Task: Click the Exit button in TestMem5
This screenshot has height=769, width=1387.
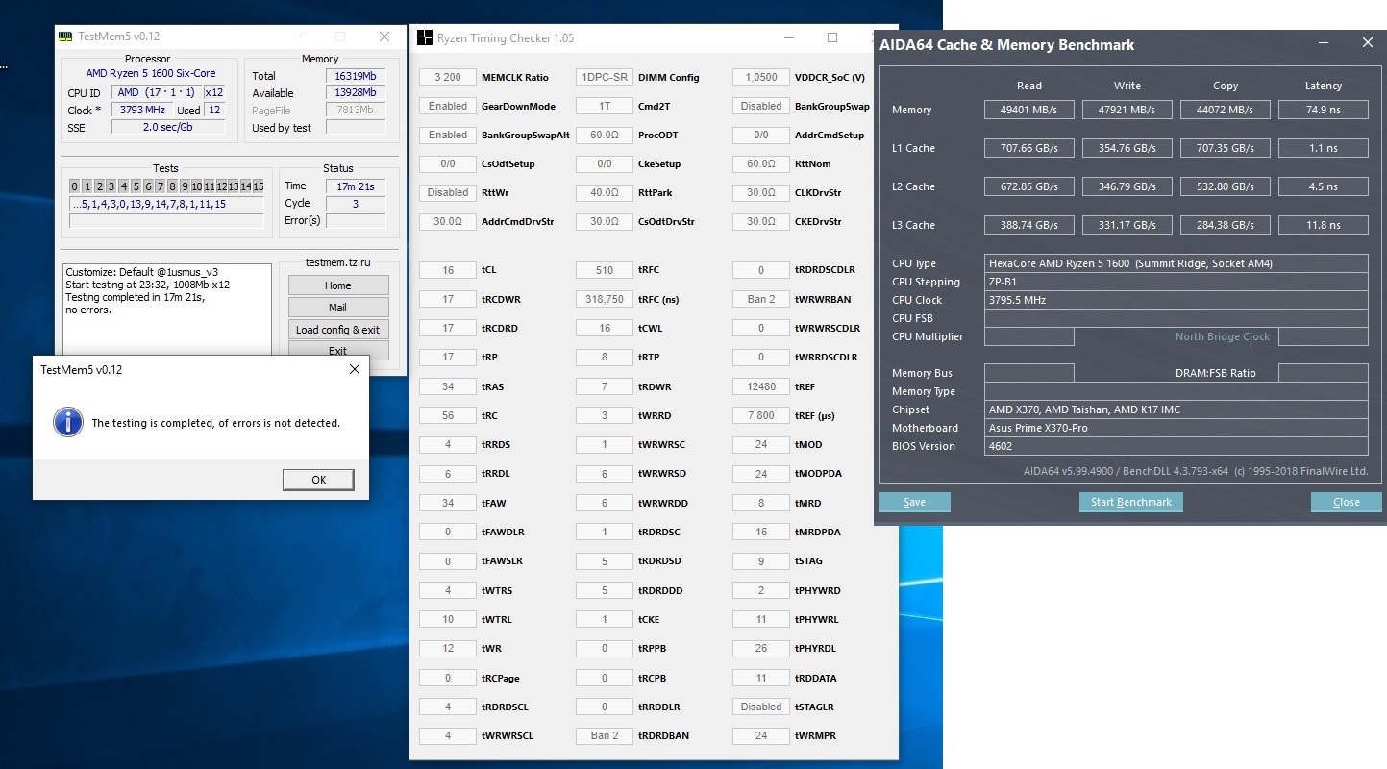Action: [x=338, y=351]
